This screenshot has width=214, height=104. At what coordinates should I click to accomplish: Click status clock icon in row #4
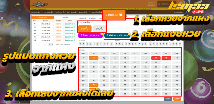[x=74, y=34]
